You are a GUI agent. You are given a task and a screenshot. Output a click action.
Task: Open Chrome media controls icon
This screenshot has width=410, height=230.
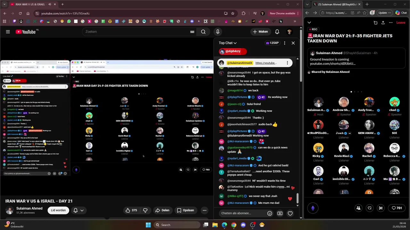coord(255,13)
